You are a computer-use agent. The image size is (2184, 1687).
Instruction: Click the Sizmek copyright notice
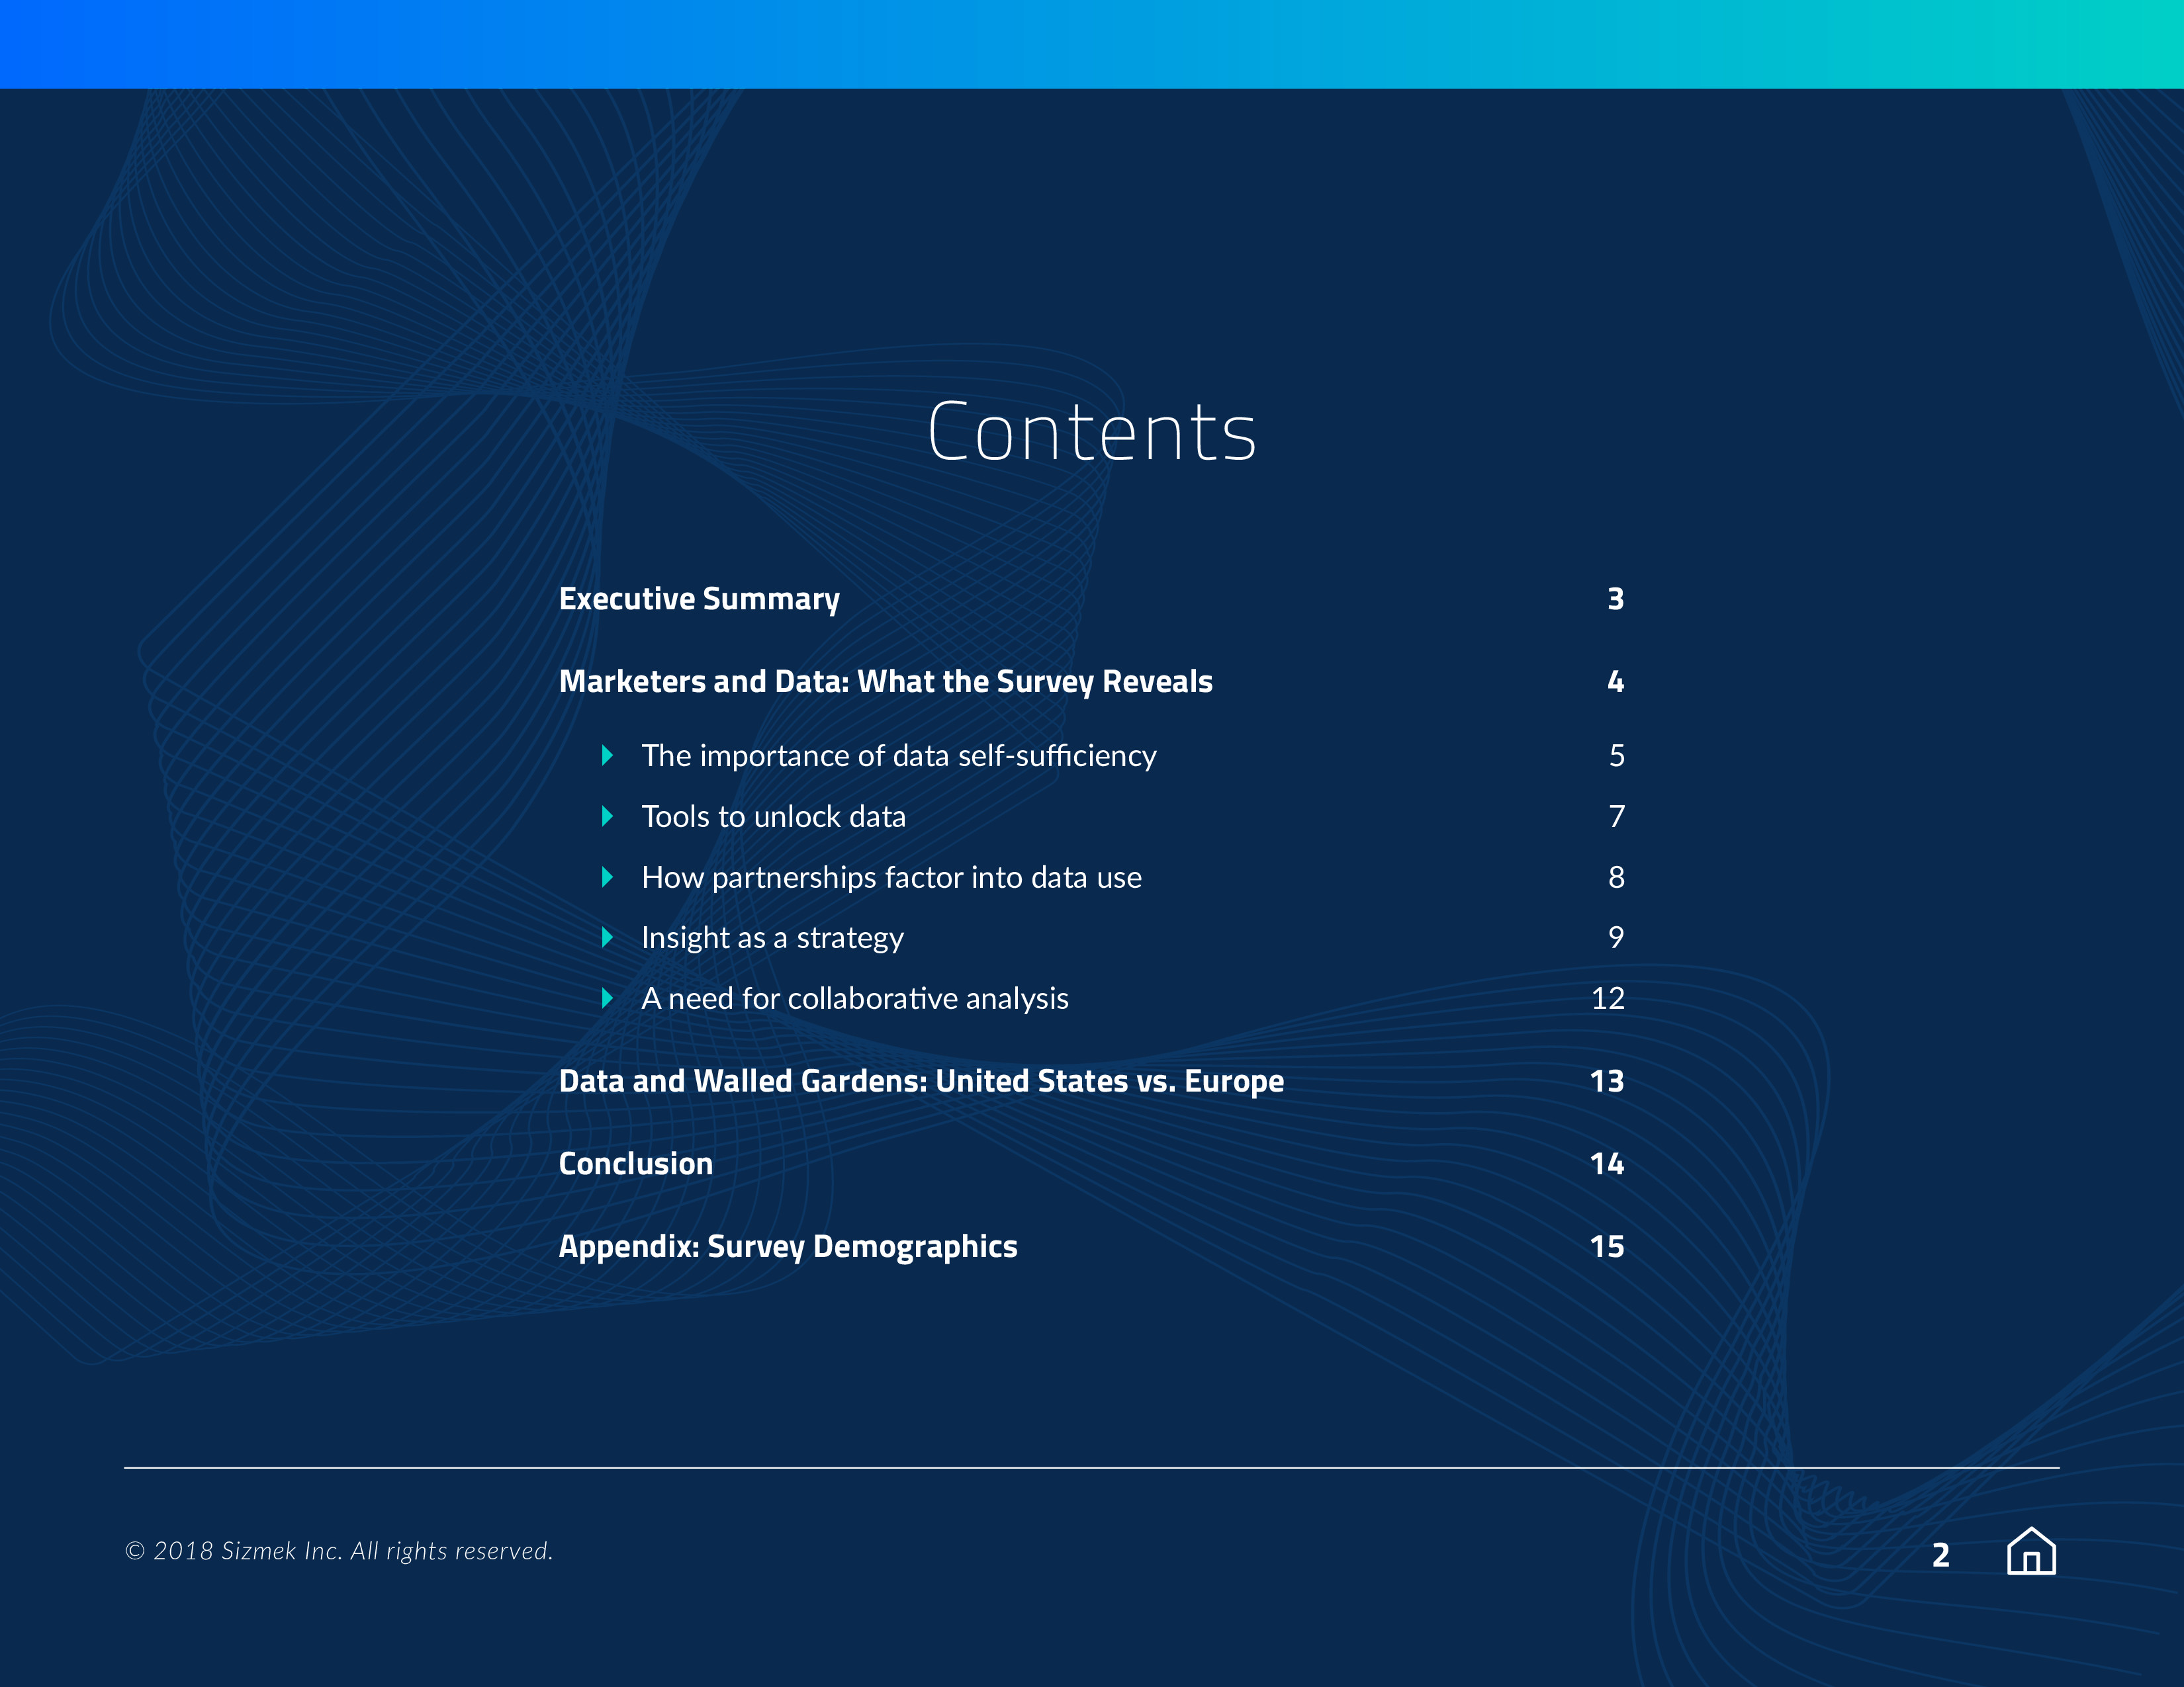click(x=339, y=1551)
